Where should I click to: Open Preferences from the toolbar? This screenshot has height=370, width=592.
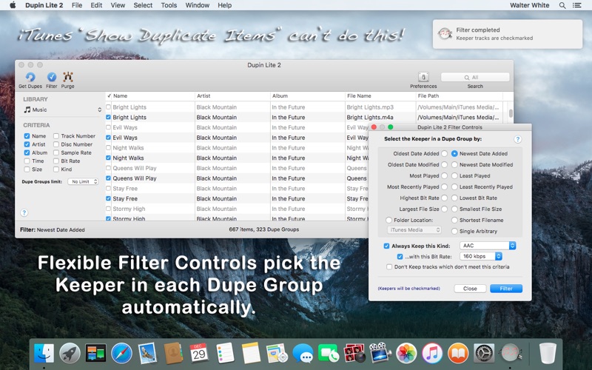[x=423, y=77]
